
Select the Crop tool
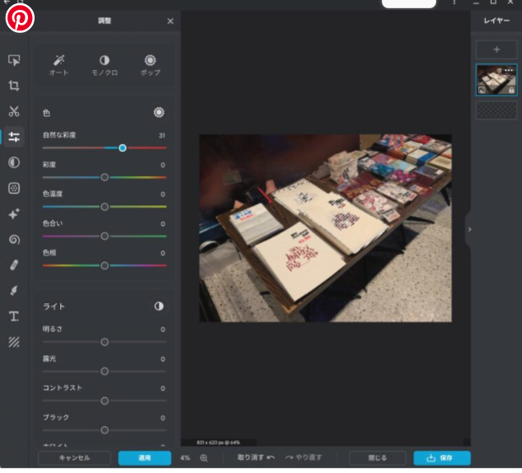14,86
